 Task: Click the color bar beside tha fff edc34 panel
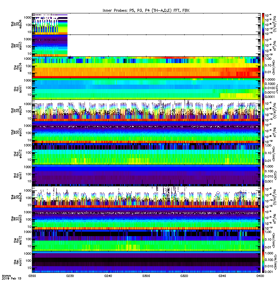[263, 24]
